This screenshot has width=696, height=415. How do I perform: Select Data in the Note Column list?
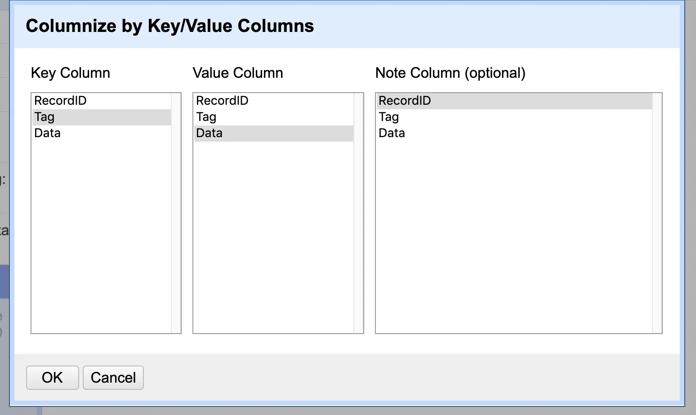point(392,133)
